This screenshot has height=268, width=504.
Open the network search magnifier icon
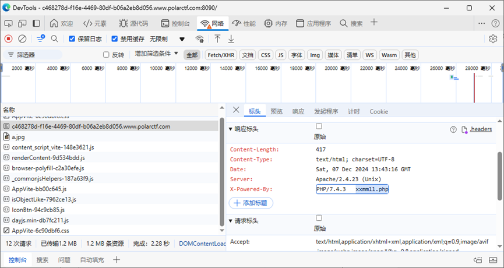click(54, 39)
